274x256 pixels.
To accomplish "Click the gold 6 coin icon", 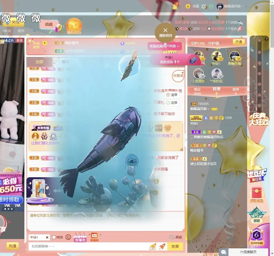I will click(188, 6).
